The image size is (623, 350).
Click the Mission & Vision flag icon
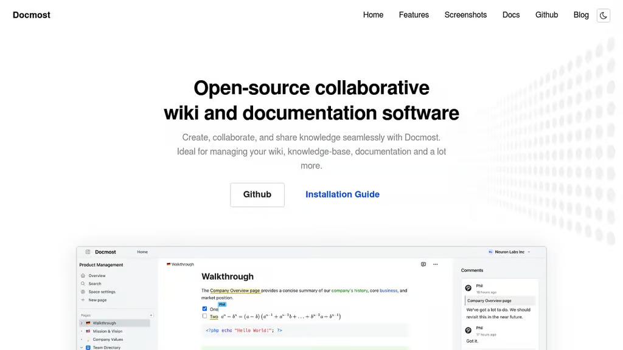88,331
